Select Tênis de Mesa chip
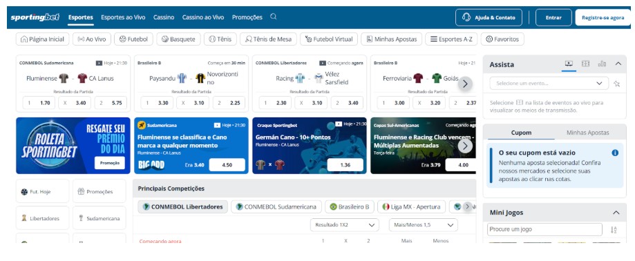Screen dimensions: 635x261 click(269, 39)
